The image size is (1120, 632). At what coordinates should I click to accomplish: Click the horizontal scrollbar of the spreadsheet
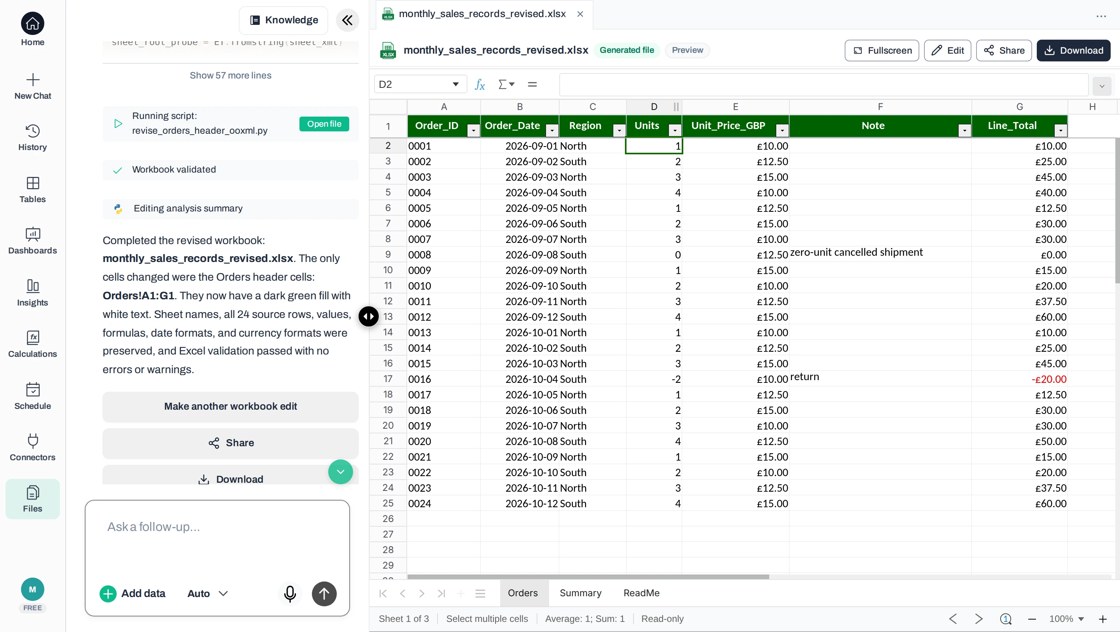click(588, 577)
